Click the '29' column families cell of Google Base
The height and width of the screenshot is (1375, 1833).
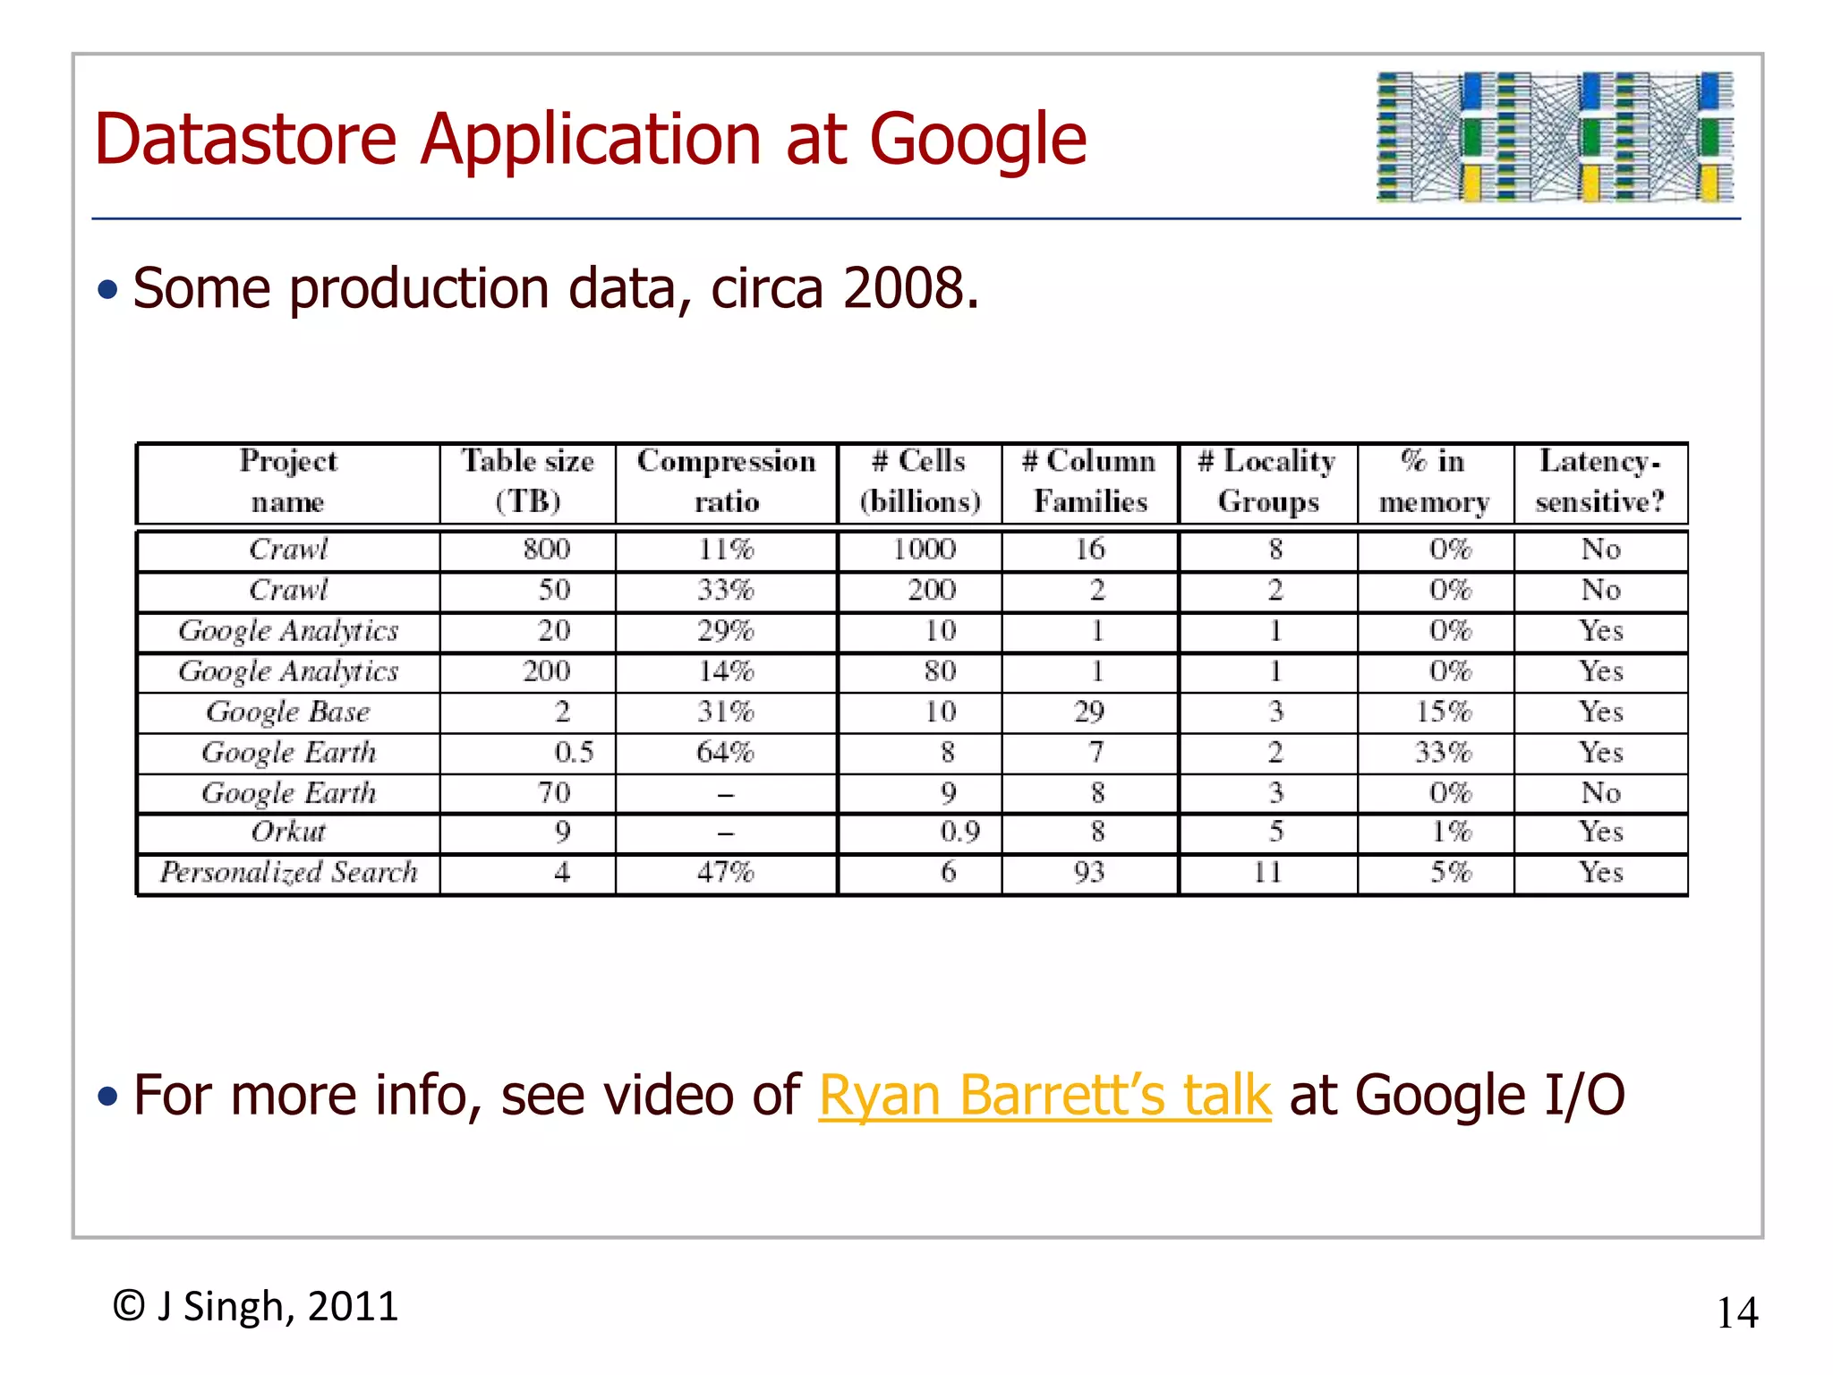(x=1090, y=712)
